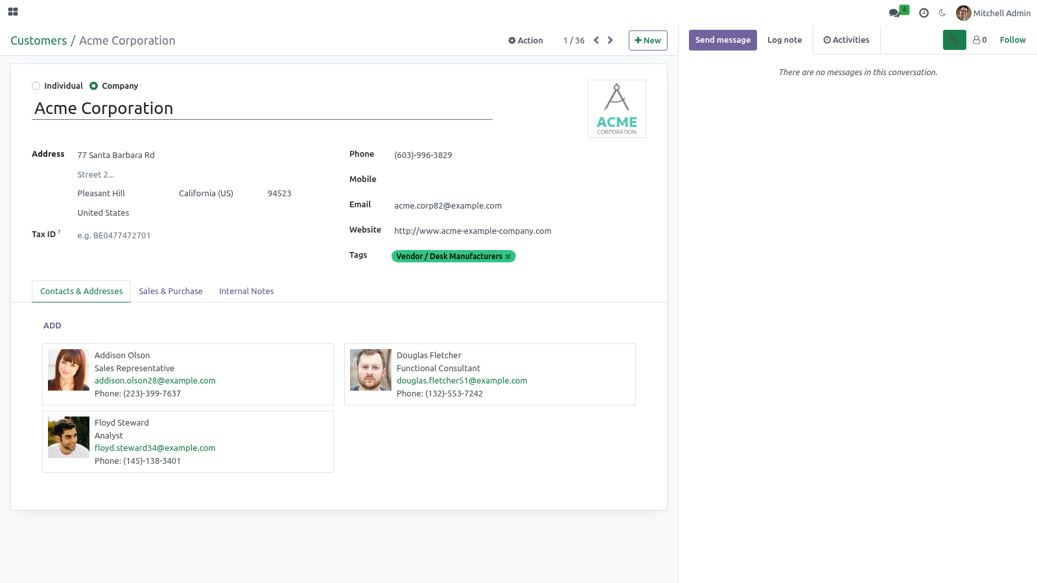Click the Log note tab
This screenshot has height=583, width=1037.
(784, 40)
